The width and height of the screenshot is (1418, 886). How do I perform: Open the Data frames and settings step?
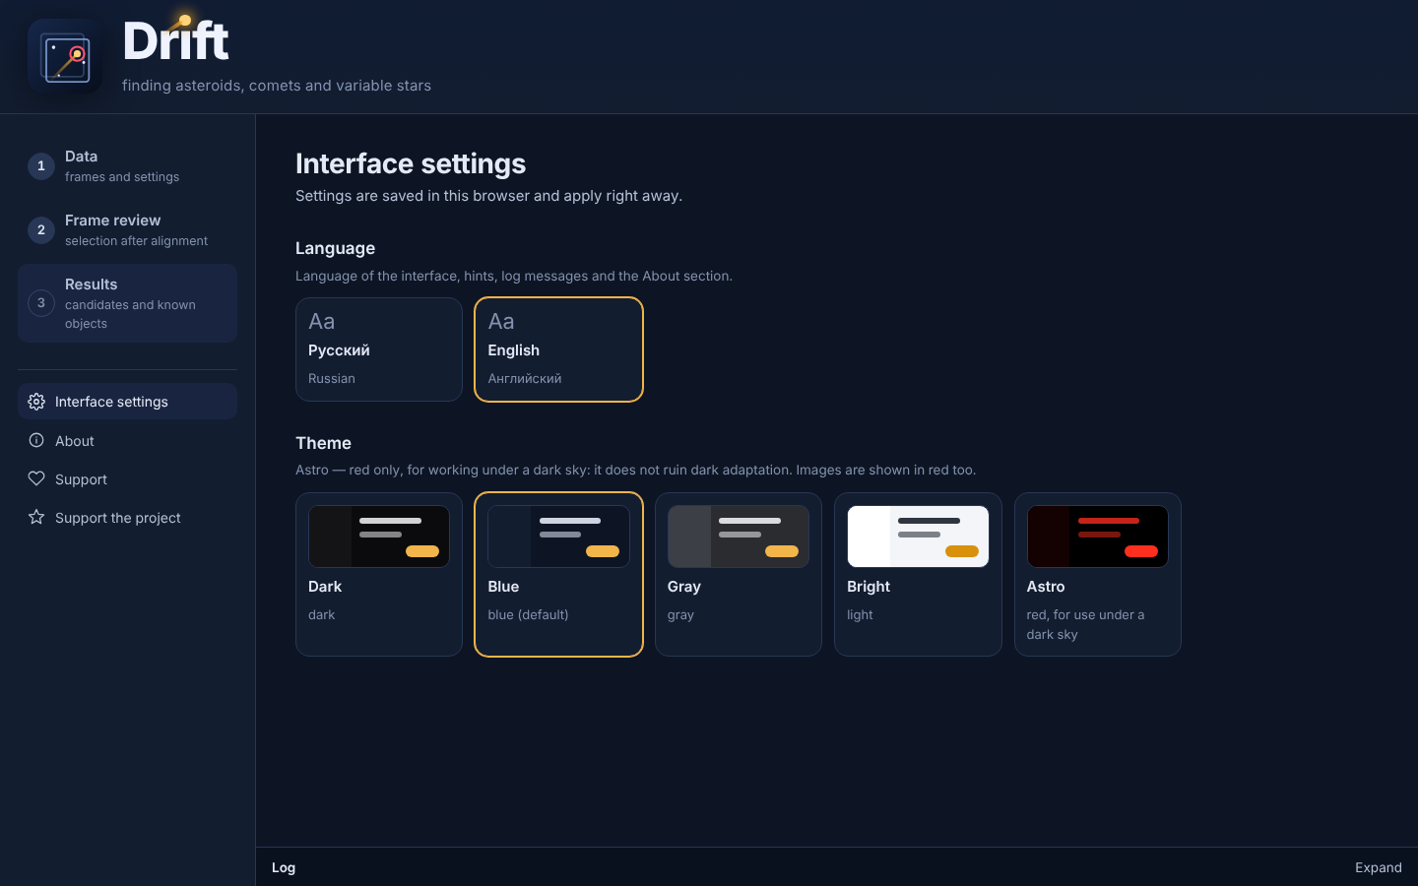(x=127, y=166)
